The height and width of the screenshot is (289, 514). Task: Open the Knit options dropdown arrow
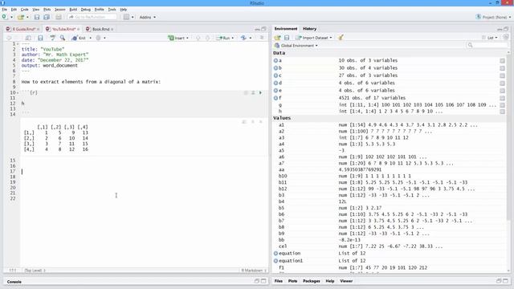tap(91, 38)
